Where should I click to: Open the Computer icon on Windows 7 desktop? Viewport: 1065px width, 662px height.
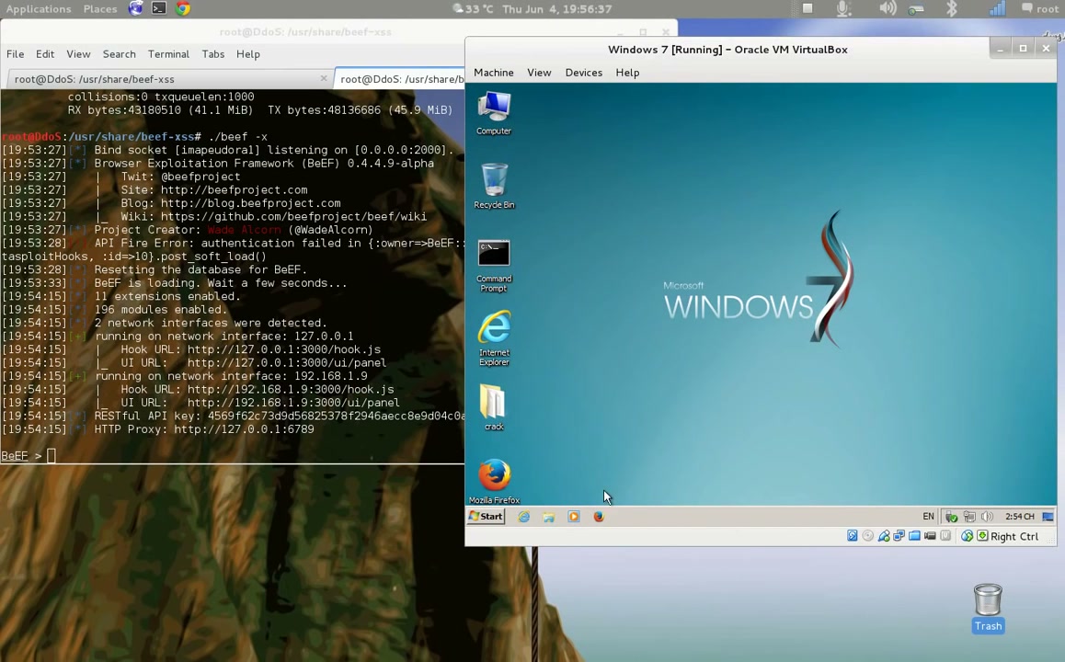coord(494,113)
